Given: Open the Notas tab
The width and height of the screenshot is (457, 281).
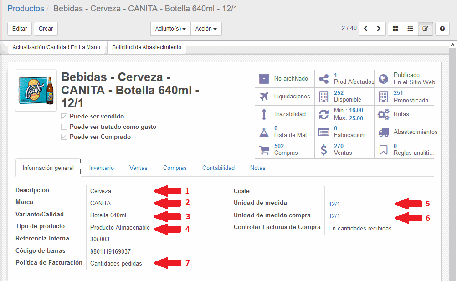Looking at the screenshot, I should (x=257, y=168).
